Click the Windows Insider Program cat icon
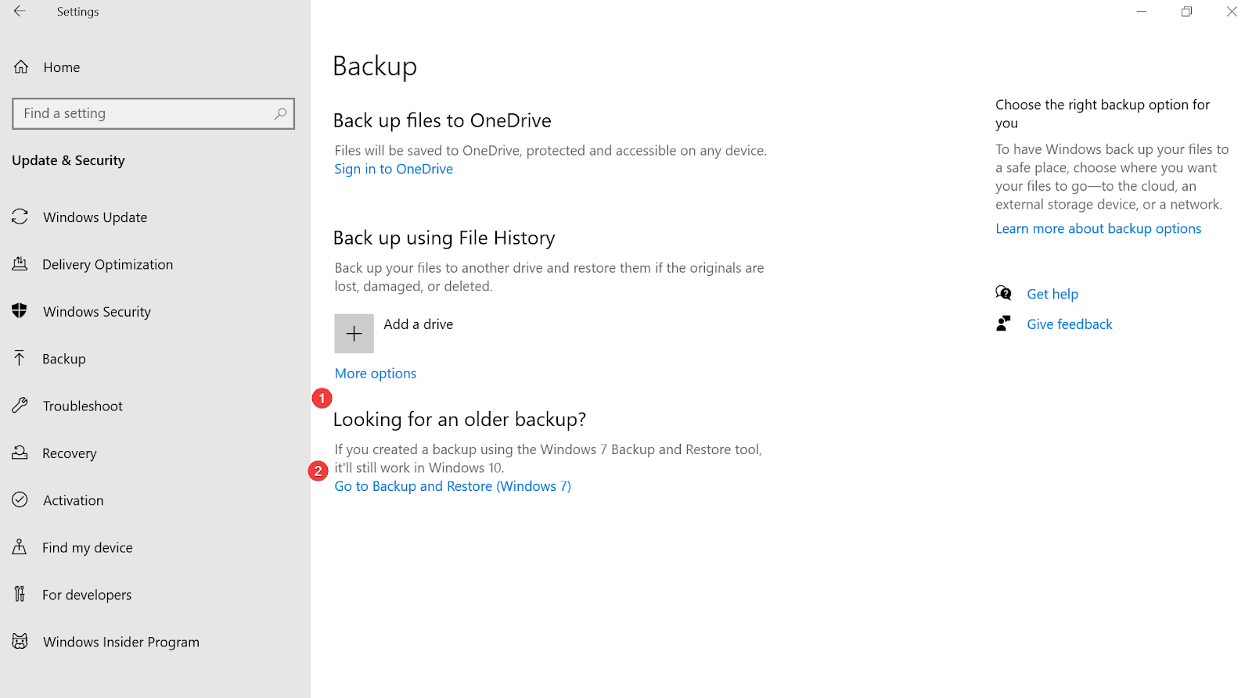This screenshot has height=698, width=1252. [x=20, y=642]
